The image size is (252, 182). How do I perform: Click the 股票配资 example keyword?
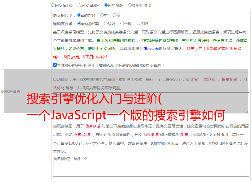click(x=230, y=79)
